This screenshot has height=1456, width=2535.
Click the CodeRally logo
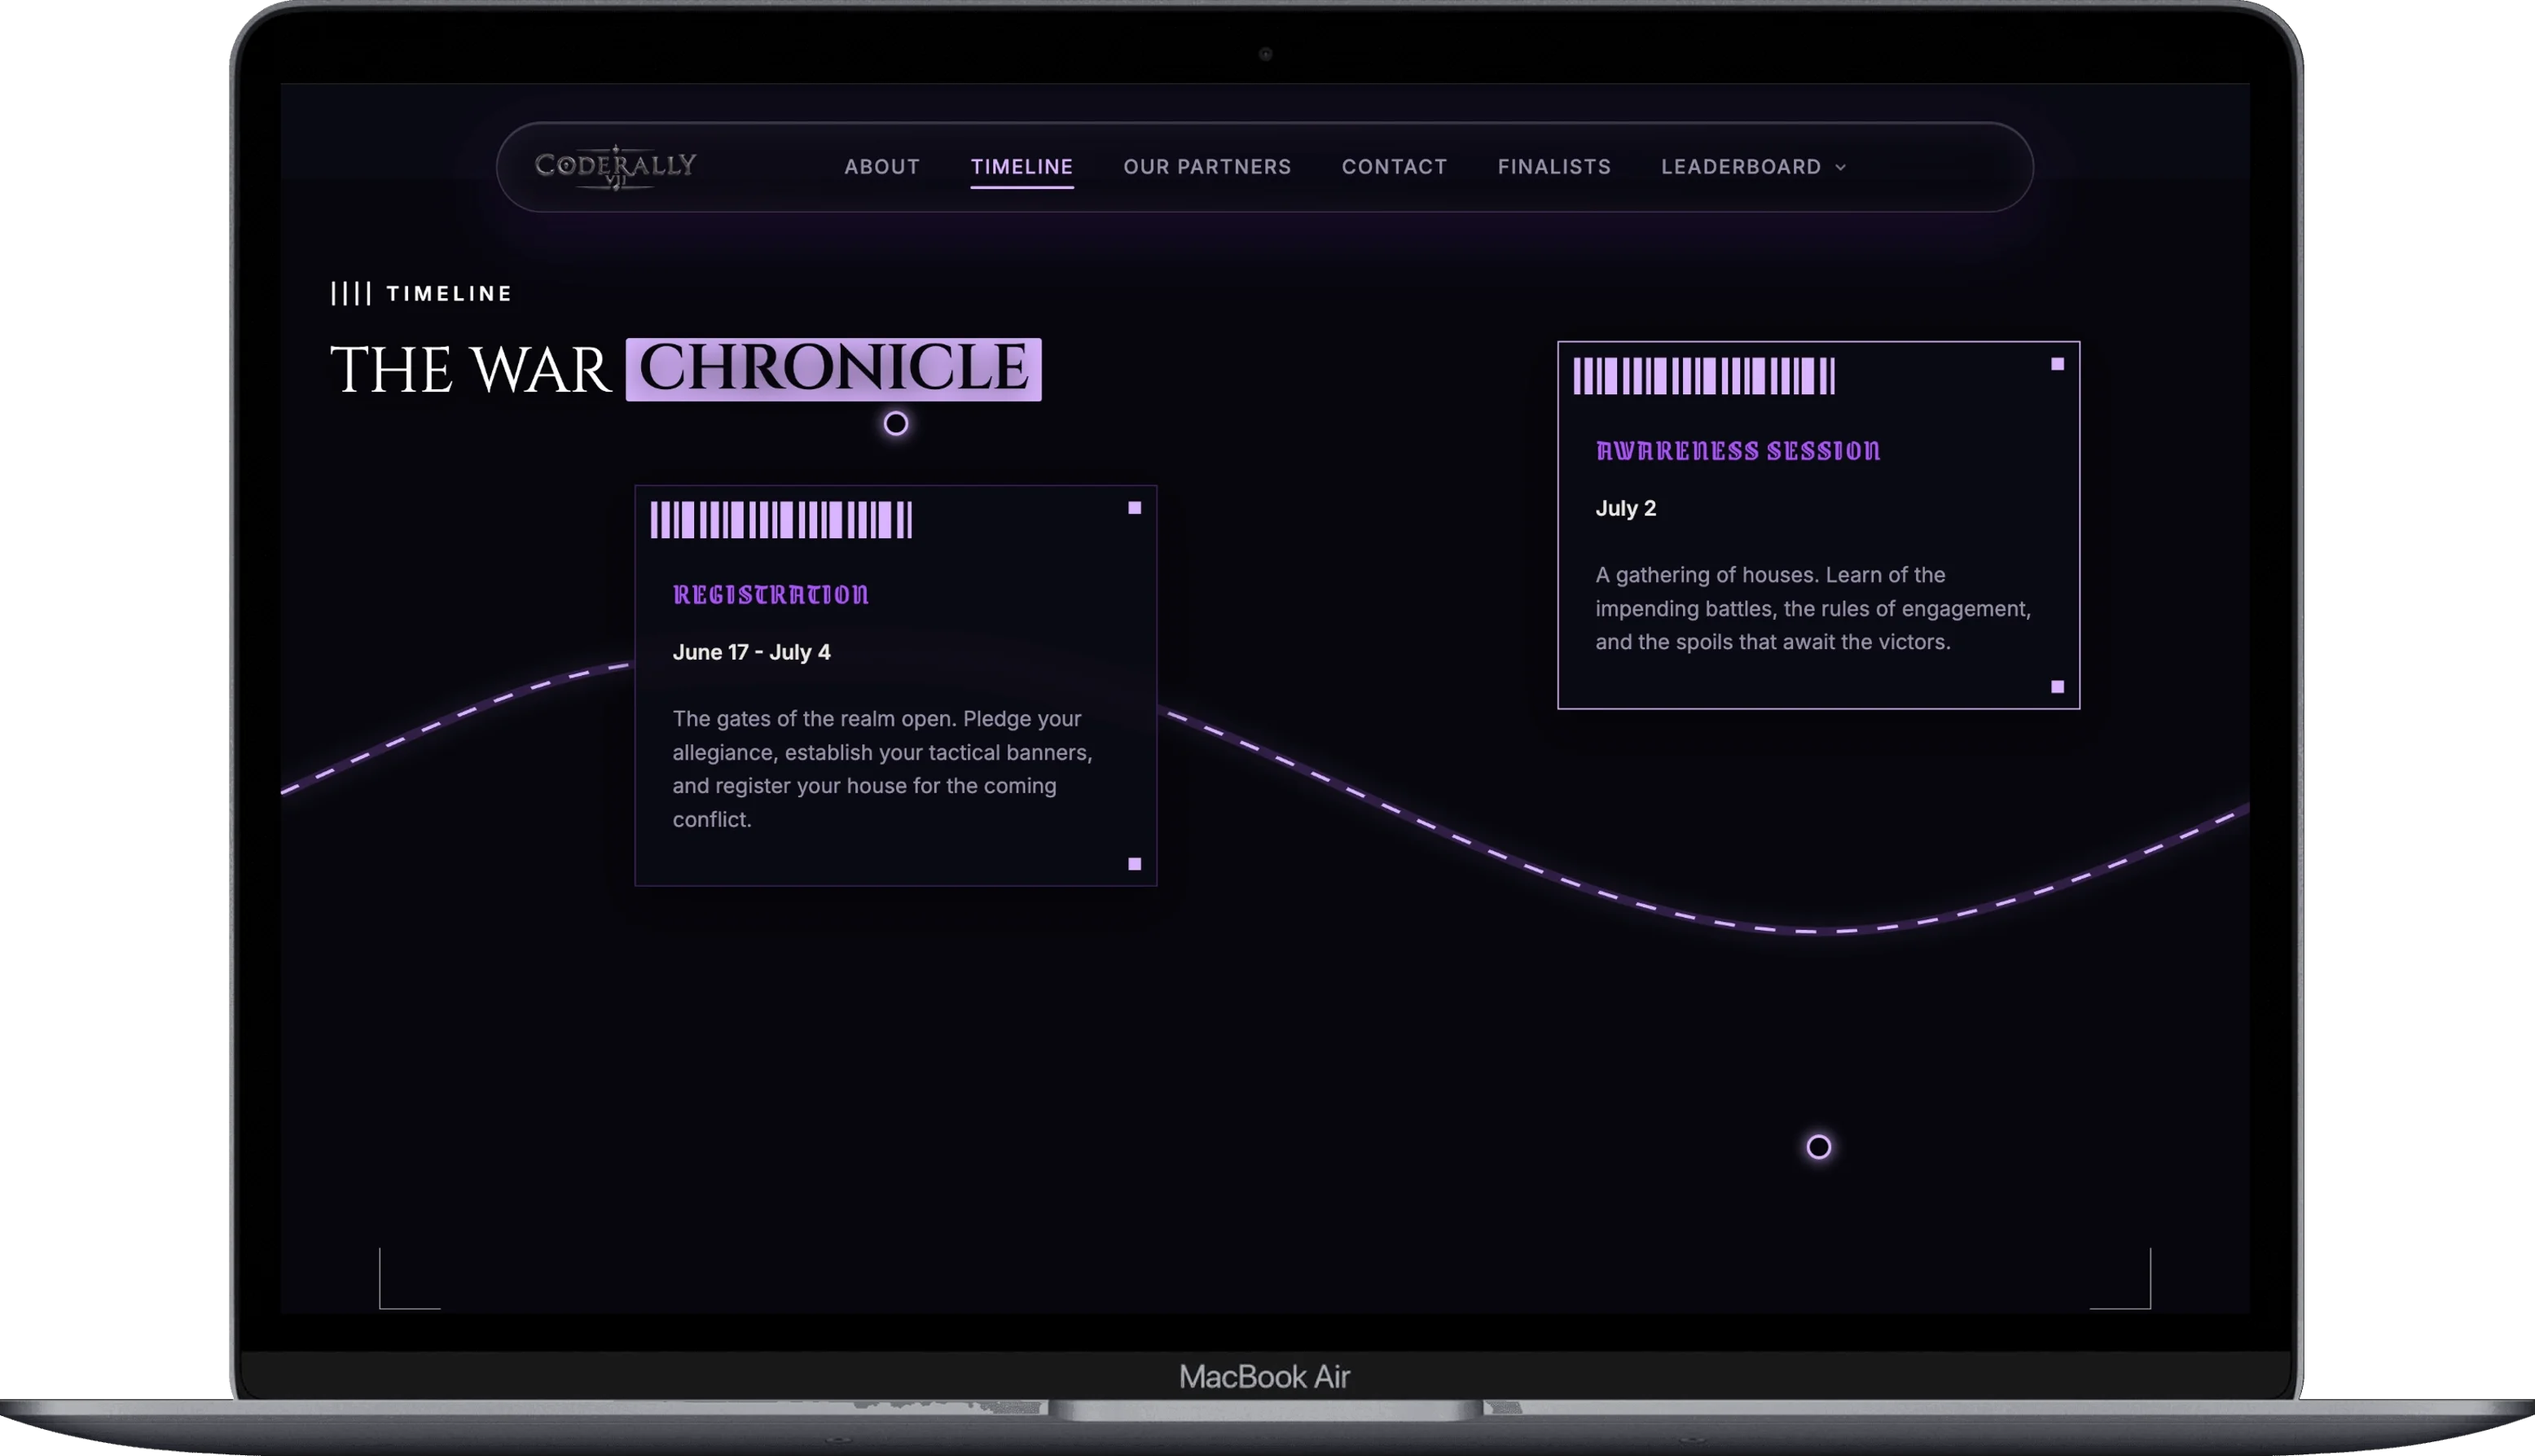(615, 166)
